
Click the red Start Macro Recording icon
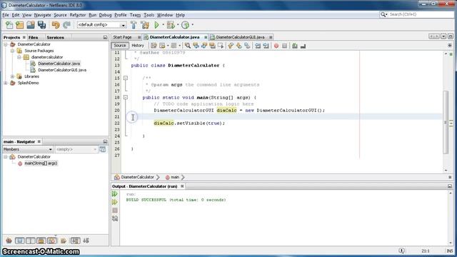(x=276, y=46)
